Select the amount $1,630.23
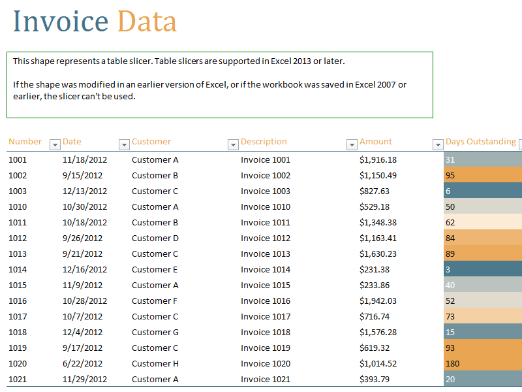522x392 pixels. pyautogui.click(x=378, y=254)
